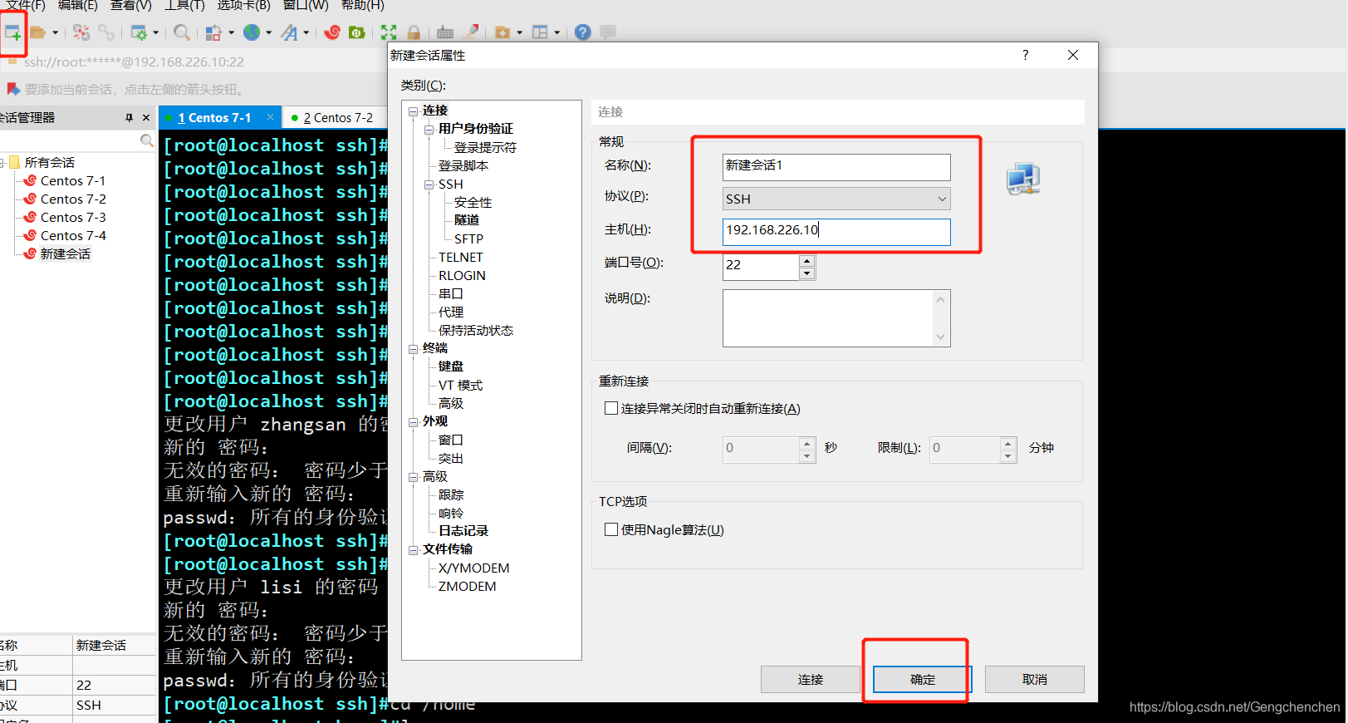
Task: Click the disconnect chain-link toolbar icon
Action: point(106,32)
